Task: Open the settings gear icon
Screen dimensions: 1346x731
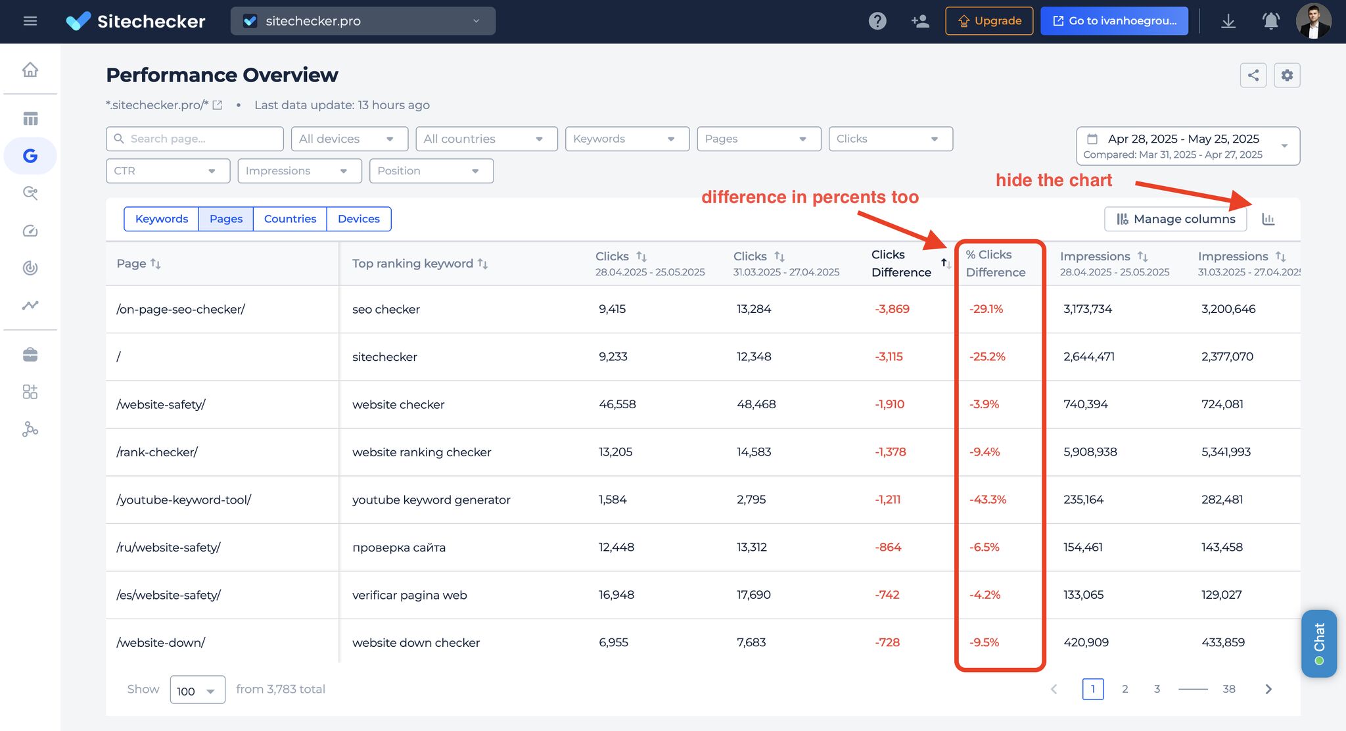Action: click(x=1287, y=75)
